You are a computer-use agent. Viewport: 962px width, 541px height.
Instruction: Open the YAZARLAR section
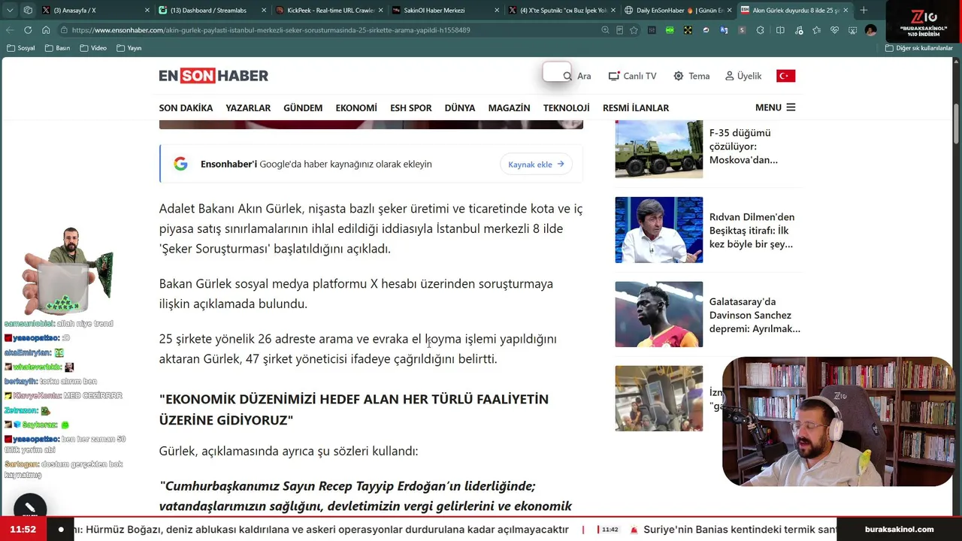[x=248, y=108]
